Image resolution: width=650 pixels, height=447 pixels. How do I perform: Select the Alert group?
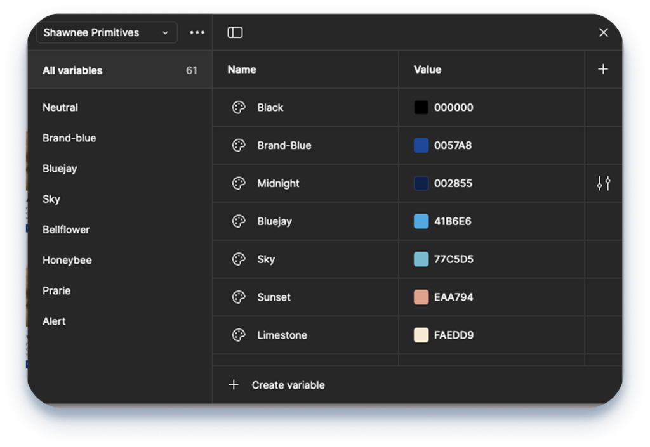[54, 321]
